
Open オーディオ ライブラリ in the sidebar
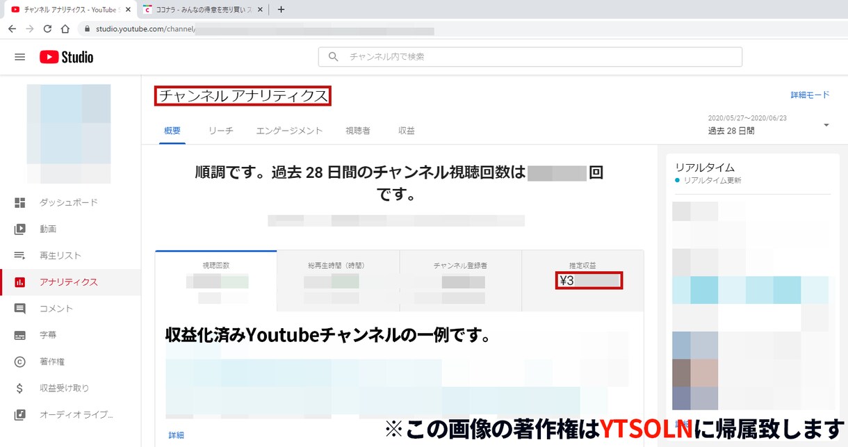click(x=70, y=414)
